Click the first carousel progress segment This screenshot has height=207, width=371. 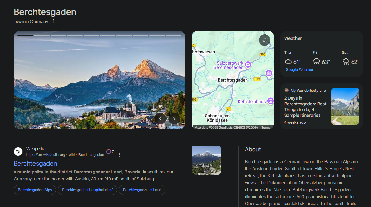[25, 35]
